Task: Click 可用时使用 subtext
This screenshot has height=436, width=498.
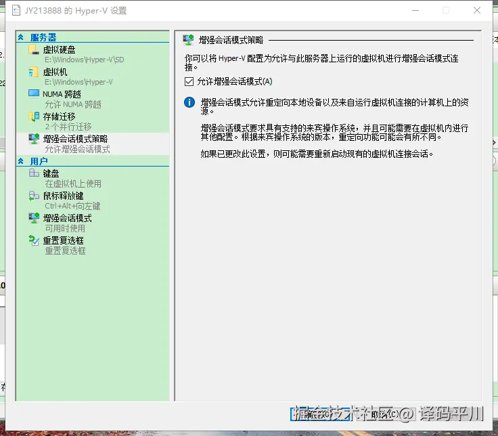Action: tap(65, 228)
